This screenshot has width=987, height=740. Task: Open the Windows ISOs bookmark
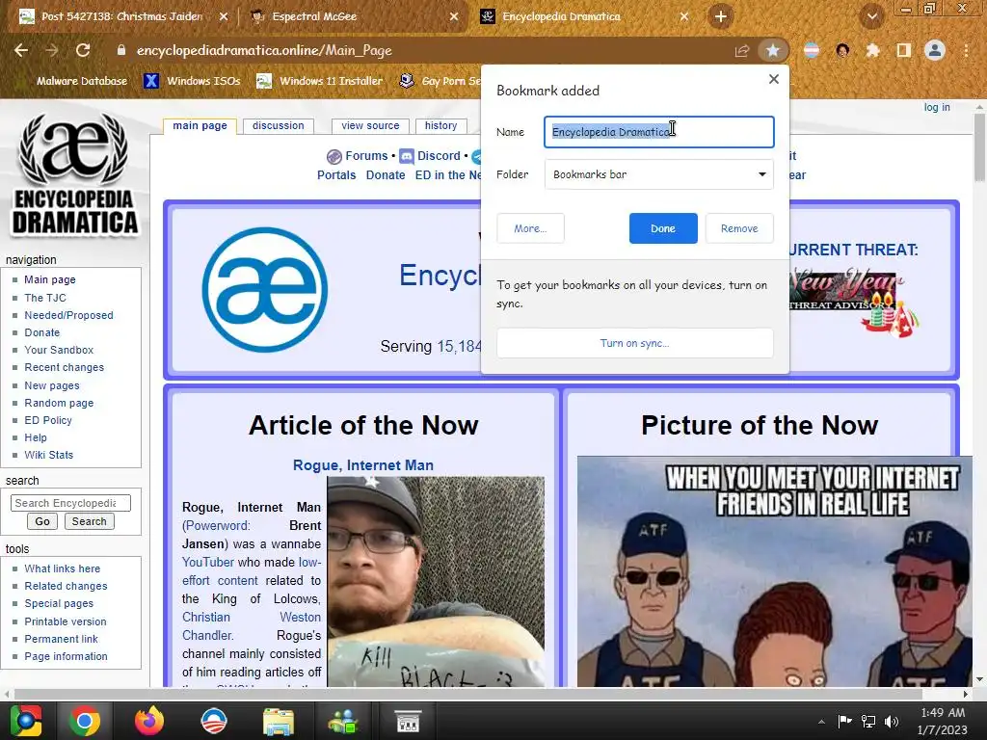(x=193, y=81)
